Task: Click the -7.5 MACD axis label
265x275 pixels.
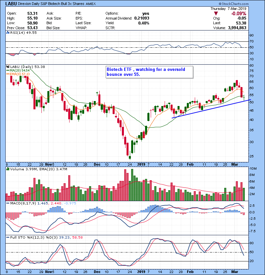Action: [x=253, y=231]
